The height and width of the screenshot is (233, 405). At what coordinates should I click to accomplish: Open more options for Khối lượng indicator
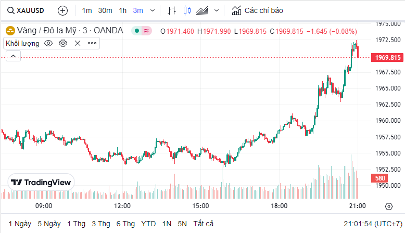coord(92,43)
